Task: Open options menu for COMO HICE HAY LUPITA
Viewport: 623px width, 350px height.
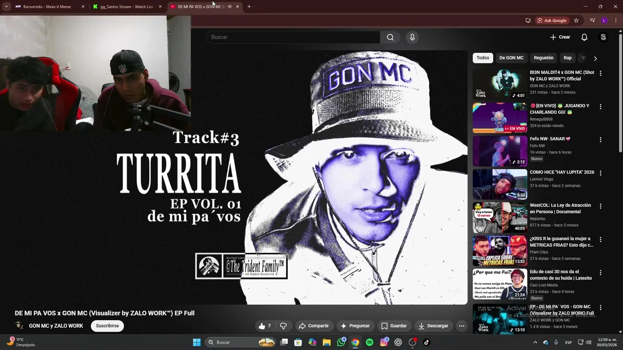Action: [600, 173]
